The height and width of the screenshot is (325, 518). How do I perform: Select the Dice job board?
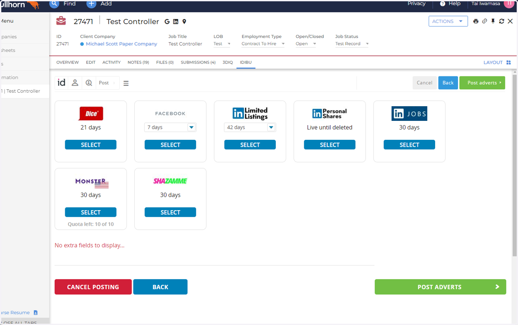(x=91, y=145)
